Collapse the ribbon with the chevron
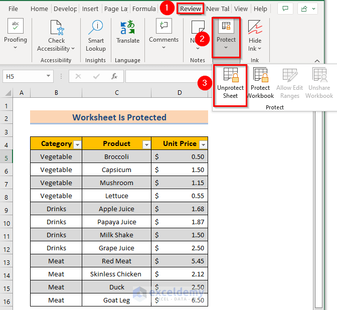The height and width of the screenshot is (310, 337). [317, 61]
